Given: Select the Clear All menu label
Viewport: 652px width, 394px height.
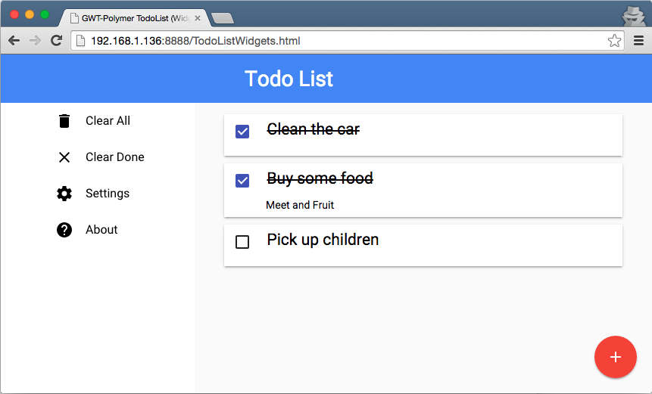Looking at the screenshot, I should [108, 121].
